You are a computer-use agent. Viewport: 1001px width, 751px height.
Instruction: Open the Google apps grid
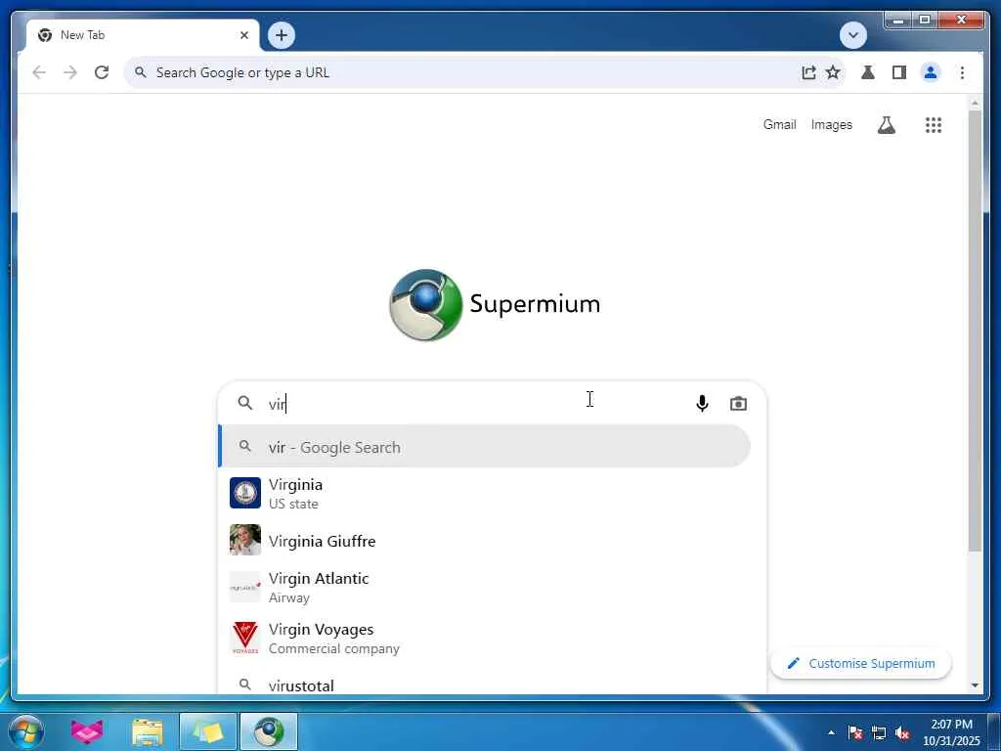(x=934, y=125)
